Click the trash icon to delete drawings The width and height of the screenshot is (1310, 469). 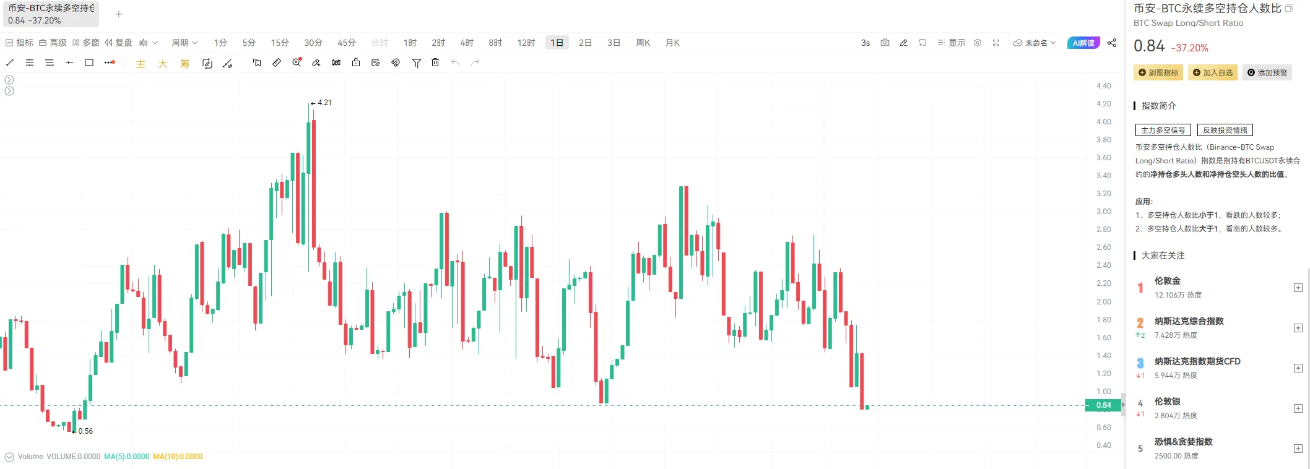point(435,62)
